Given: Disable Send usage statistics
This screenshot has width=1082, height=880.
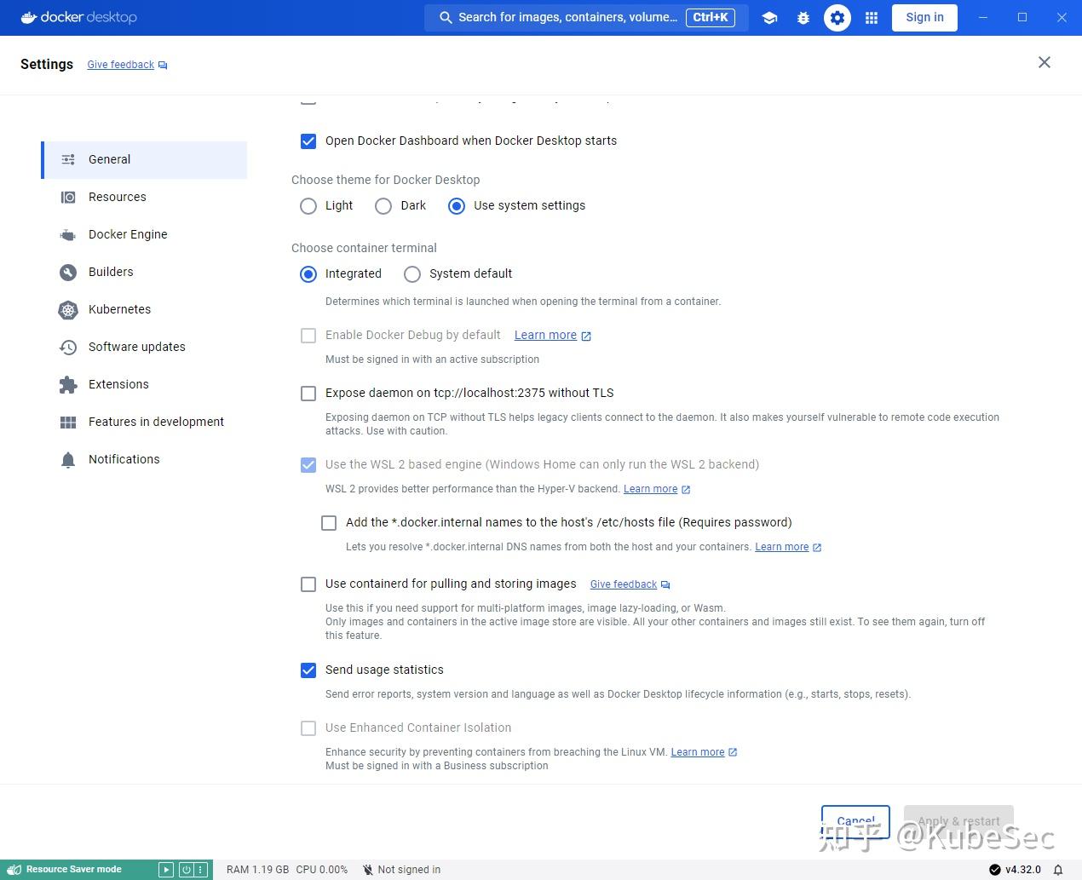Looking at the screenshot, I should tap(308, 670).
